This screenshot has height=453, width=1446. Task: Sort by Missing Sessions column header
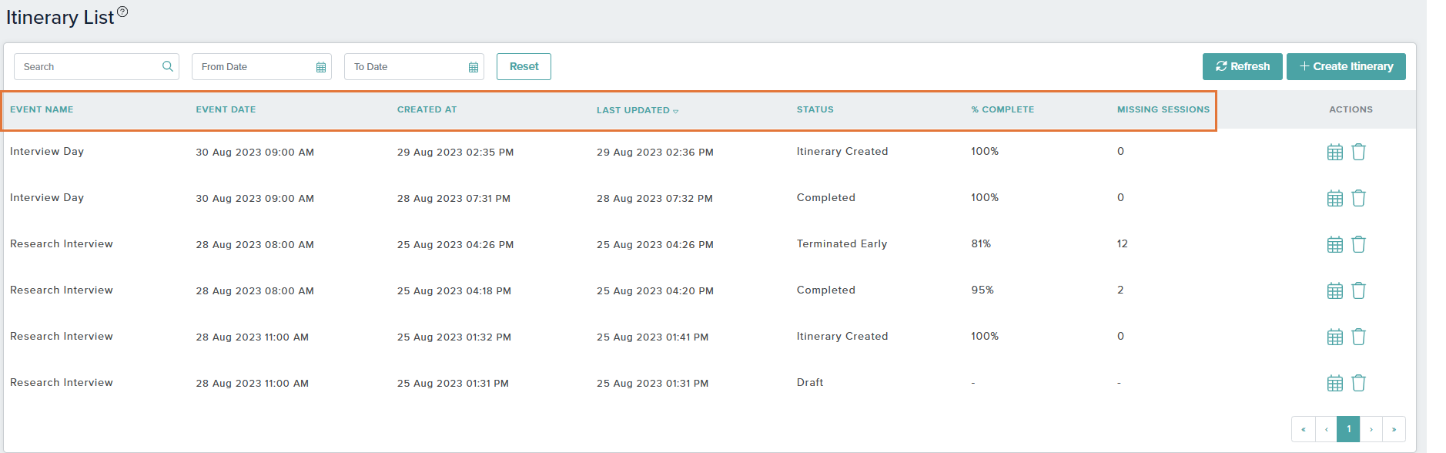point(1163,109)
